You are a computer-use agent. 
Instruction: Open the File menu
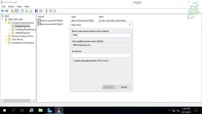point(3,6)
